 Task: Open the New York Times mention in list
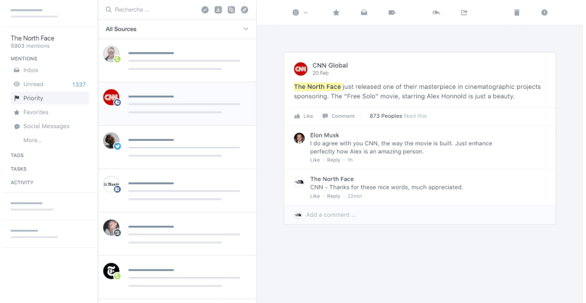click(177, 277)
